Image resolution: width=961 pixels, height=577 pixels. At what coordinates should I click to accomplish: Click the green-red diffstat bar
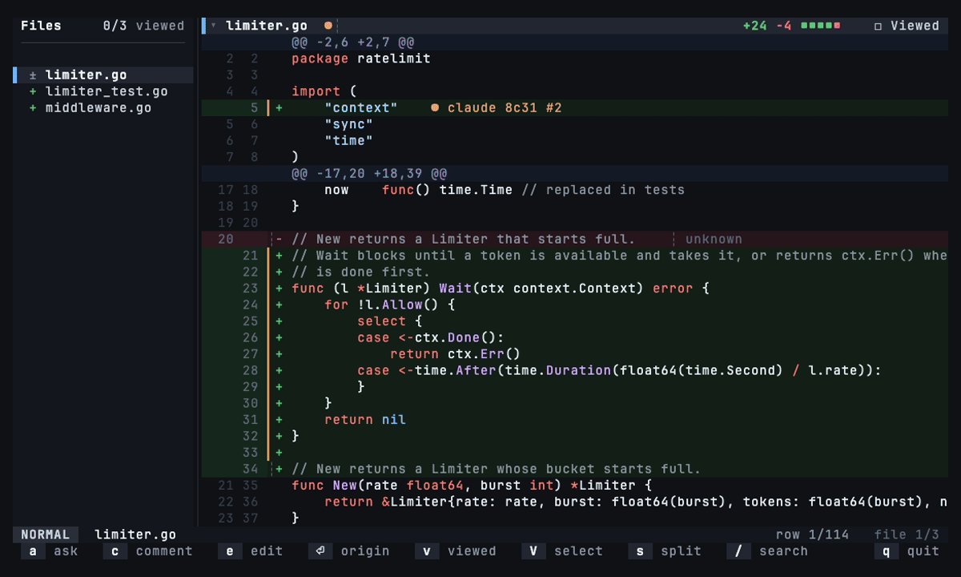click(x=821, y=26)
